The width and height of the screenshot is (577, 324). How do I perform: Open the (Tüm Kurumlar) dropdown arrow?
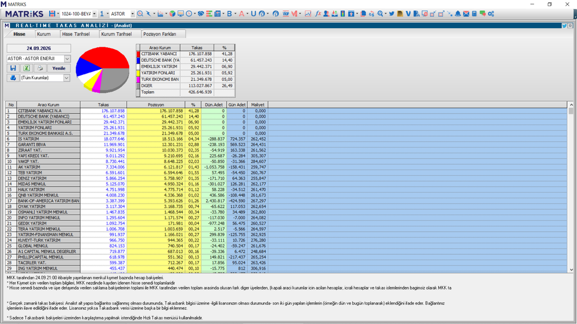tap(66, 78)
